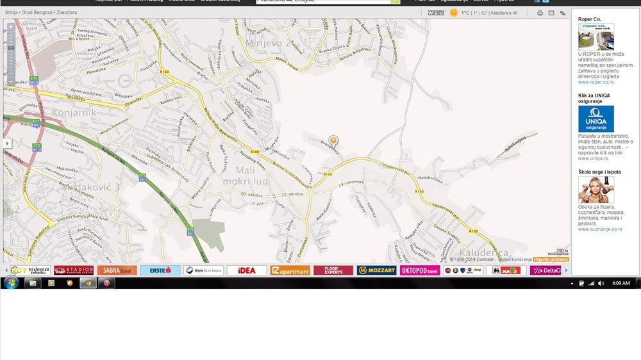The height and width of the screenshot is (360, 641).
Task: Click the IZ apartmani banner
Action: [x=290, y=270]
